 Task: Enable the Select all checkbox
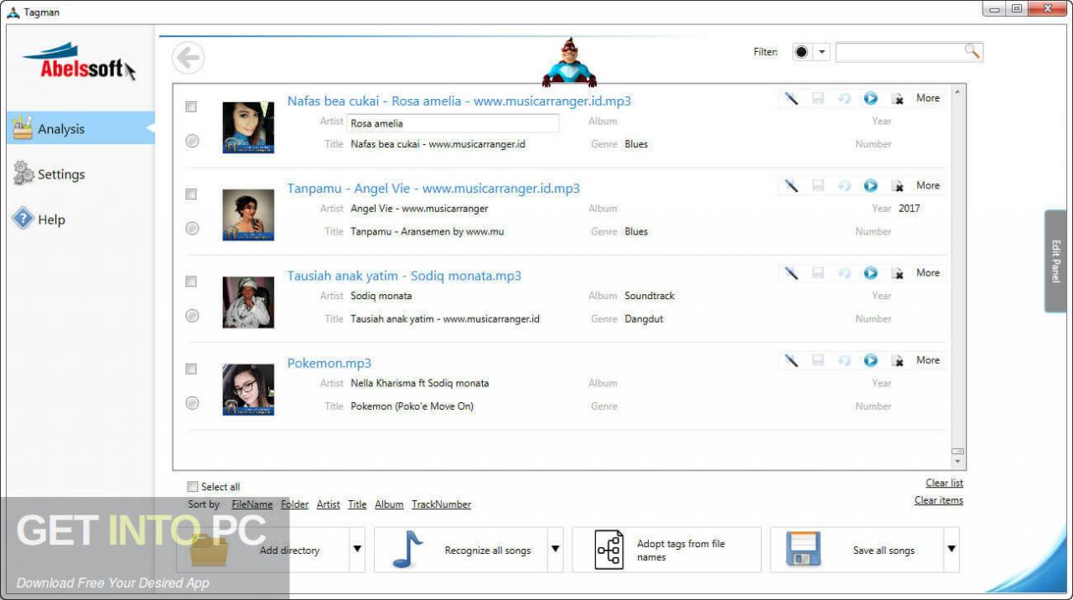pyautogui.click(x=193, y=487)
